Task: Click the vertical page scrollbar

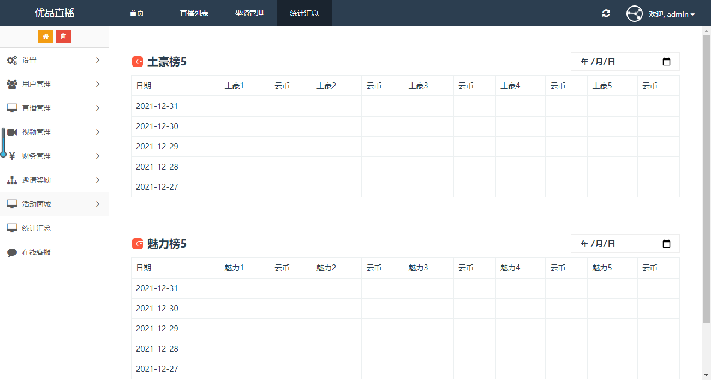Action: [x=706, y=180]
